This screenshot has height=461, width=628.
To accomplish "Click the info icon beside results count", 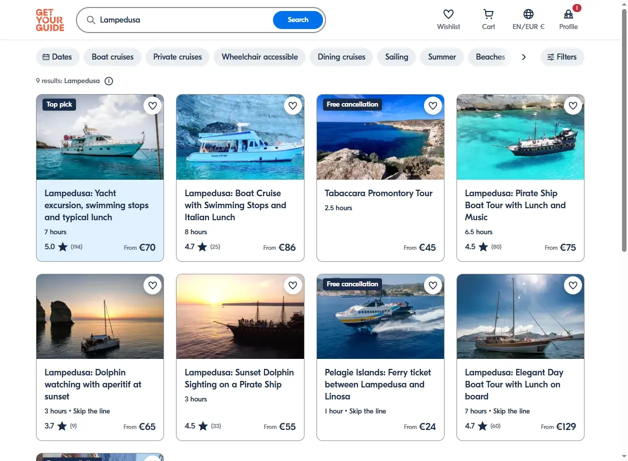I will coord(108,81).
